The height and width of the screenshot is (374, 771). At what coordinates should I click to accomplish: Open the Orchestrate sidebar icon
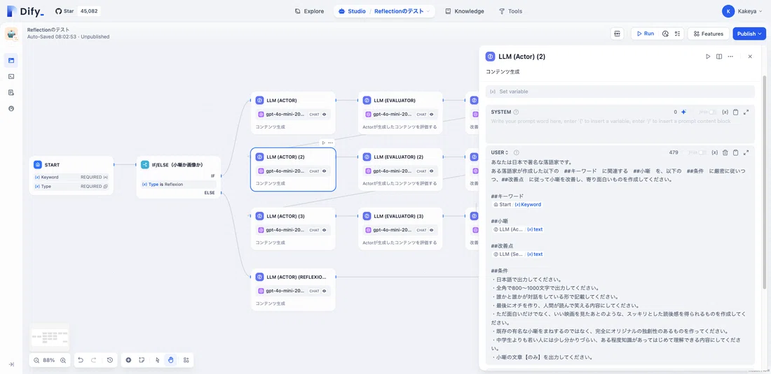click(x=11, y=61)
